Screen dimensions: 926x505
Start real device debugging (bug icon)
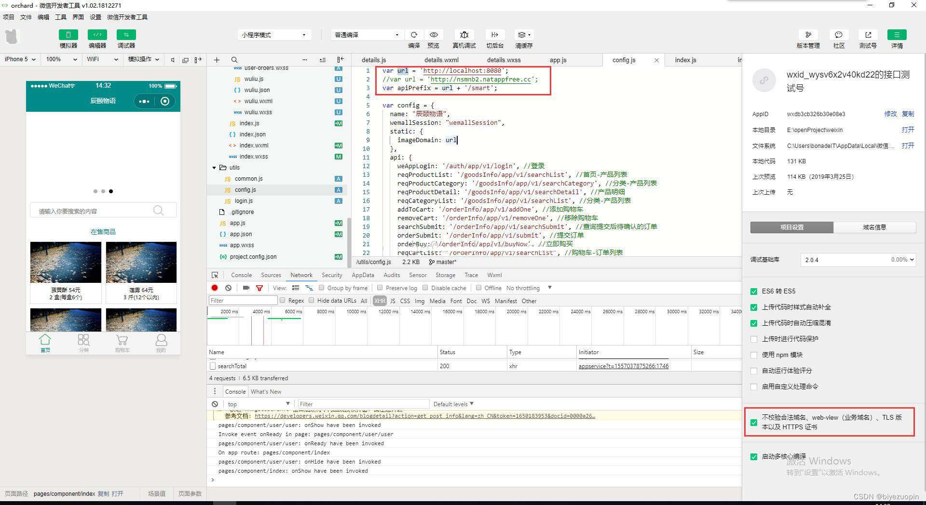pos(464,35)
